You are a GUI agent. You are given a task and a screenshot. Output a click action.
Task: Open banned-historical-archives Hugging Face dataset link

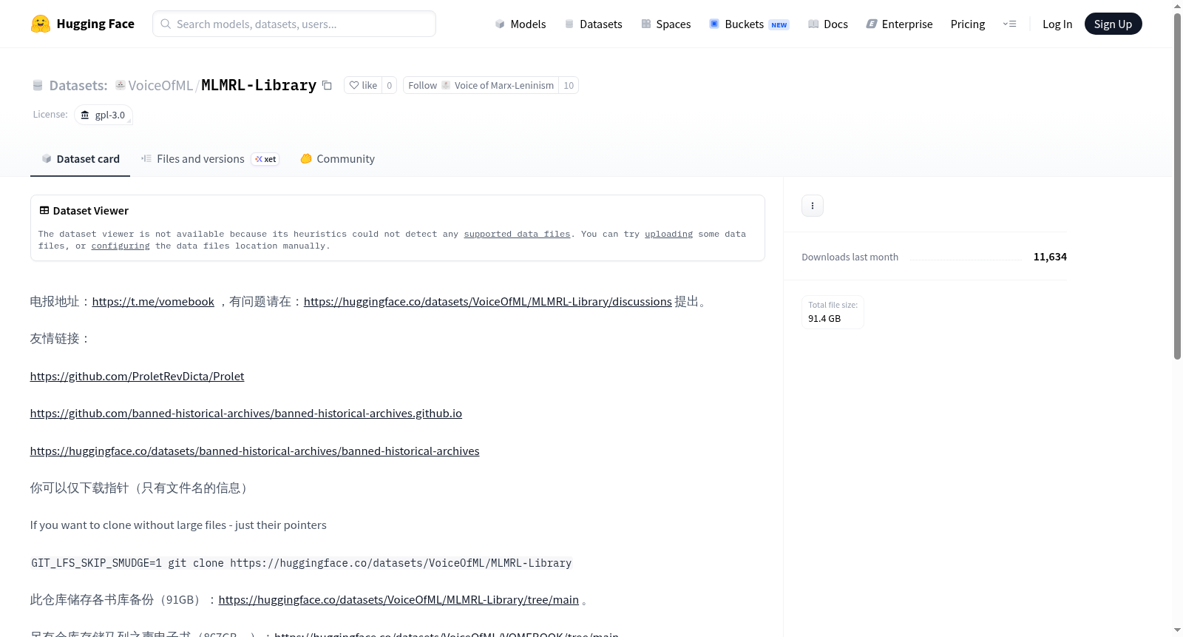pos(254,451)
